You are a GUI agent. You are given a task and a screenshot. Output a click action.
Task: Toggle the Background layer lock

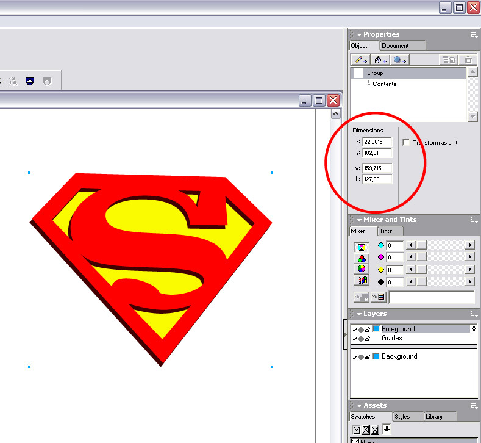[368, 357]
